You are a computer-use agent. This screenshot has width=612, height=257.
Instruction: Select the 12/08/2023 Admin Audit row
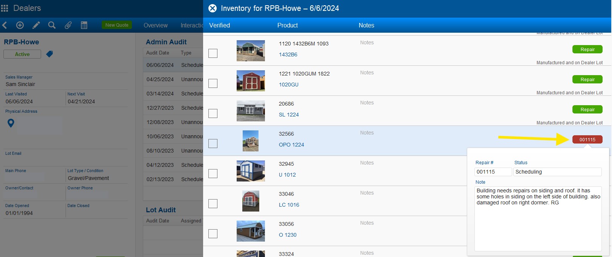[x=173, y=122]
